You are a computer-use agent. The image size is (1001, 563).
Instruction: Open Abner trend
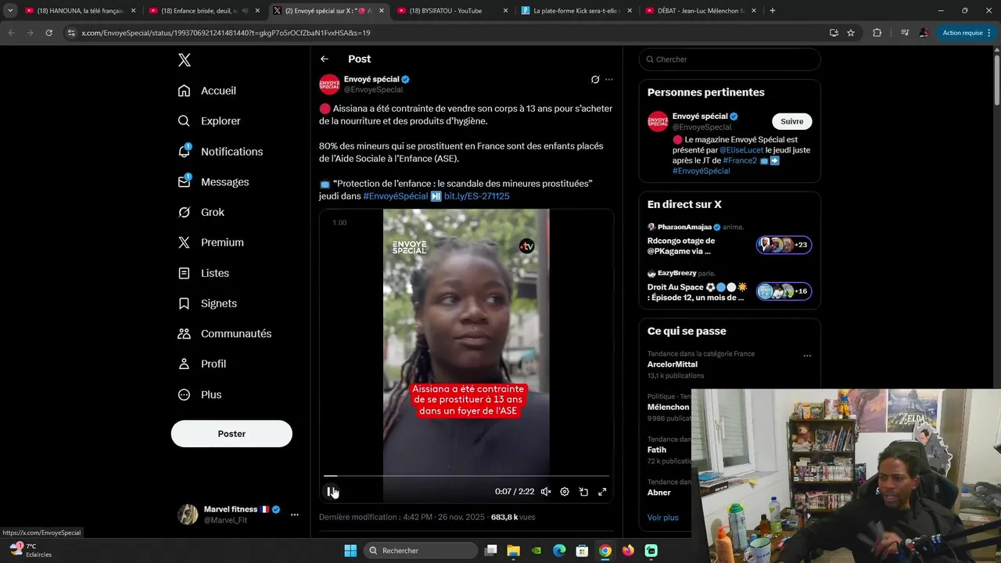pyautogui.click(x=659, y=493)
